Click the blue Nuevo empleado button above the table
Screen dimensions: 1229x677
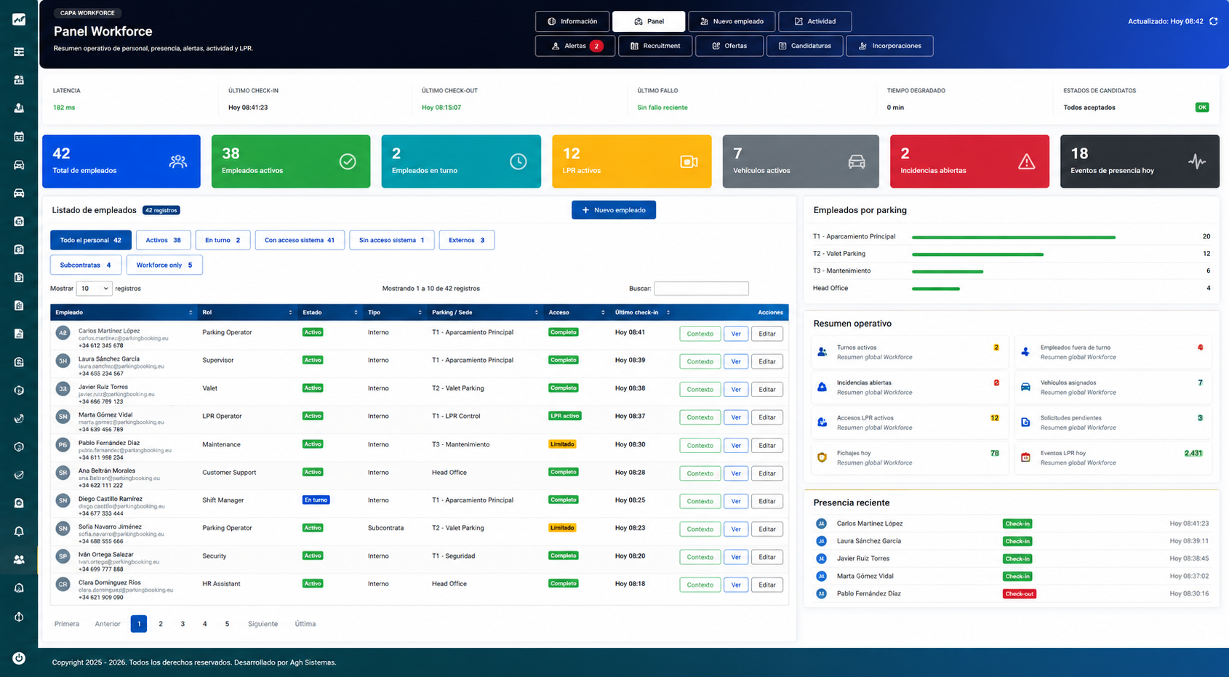614,210
